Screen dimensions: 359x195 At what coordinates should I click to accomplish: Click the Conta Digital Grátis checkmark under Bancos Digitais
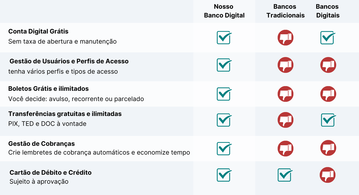click(328, 37)
